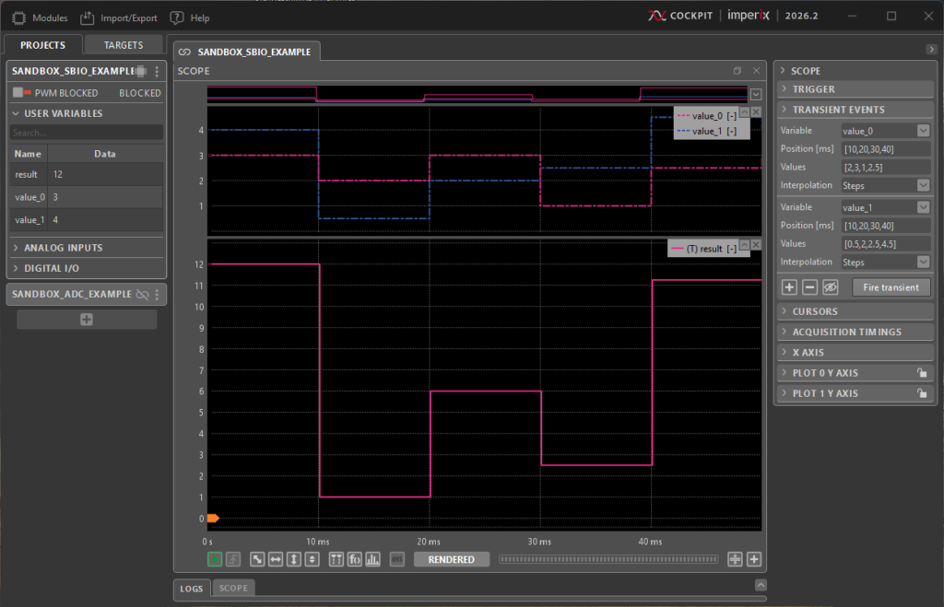The image size is (944, 607).
Task: Click the green run scope button
Action: [x=215, y=559]
